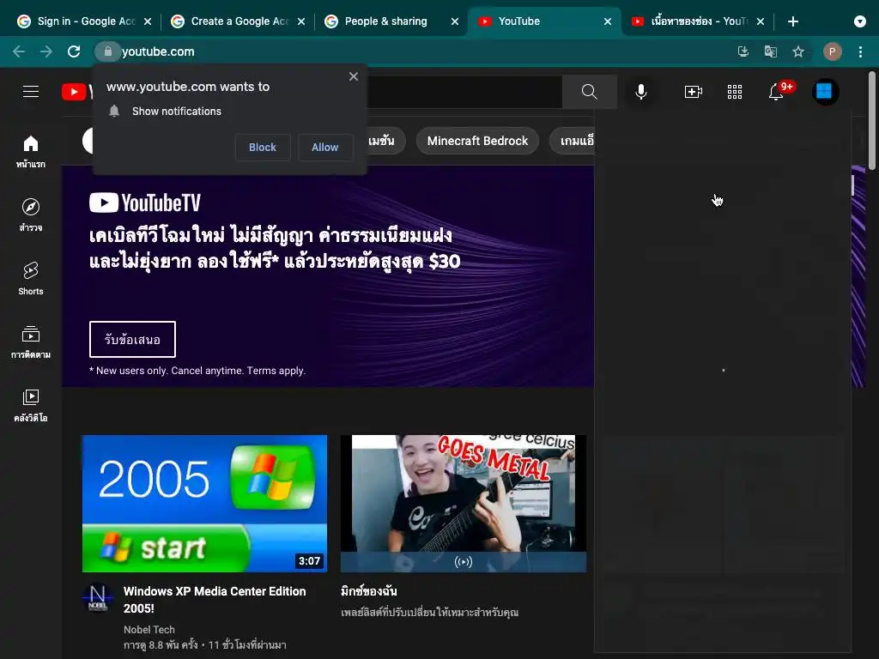Install app icon in address bar
879x659 pixels.
[x=743, y=51]
